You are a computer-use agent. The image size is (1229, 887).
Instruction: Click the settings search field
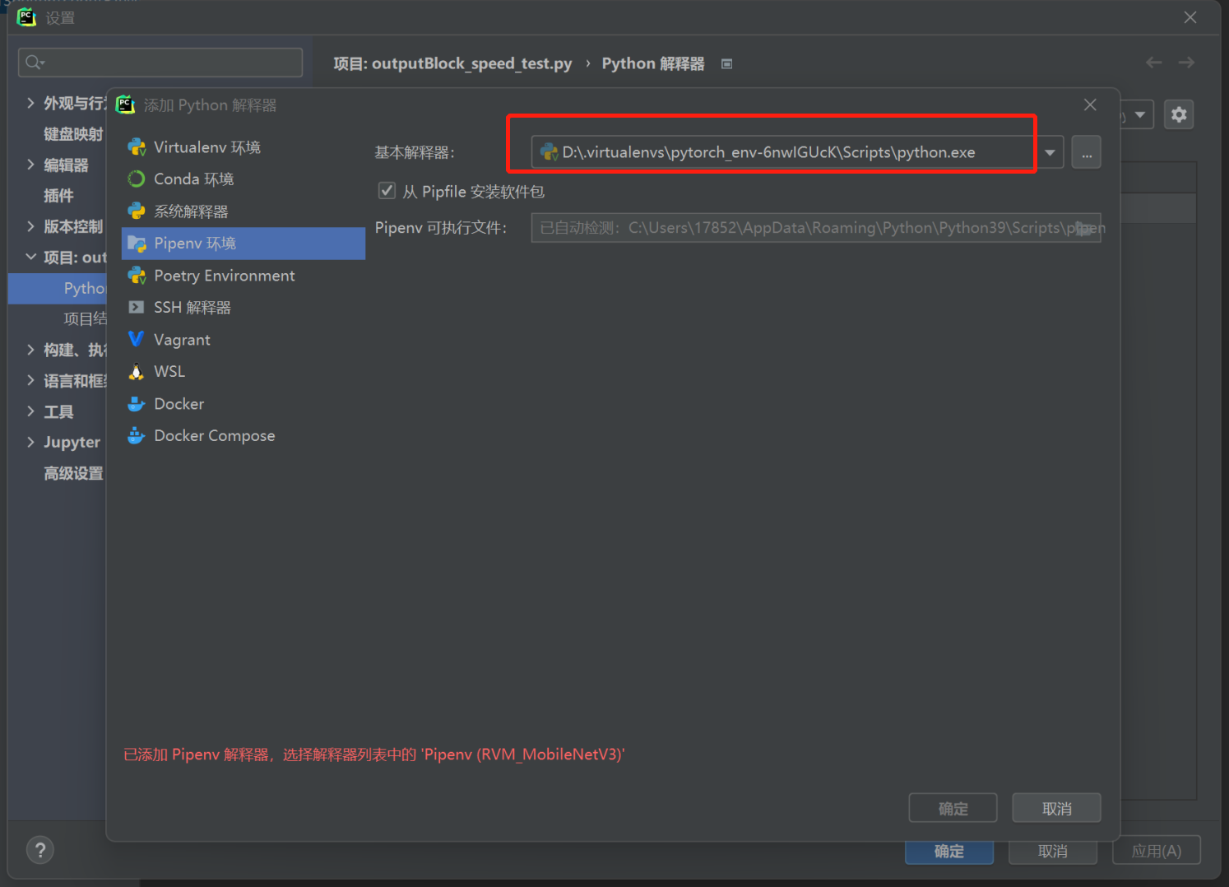point(160,63)
